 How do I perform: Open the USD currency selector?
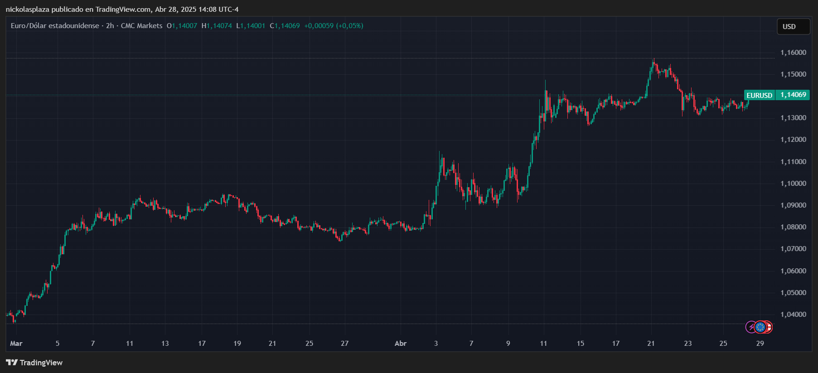coord(794,27)
